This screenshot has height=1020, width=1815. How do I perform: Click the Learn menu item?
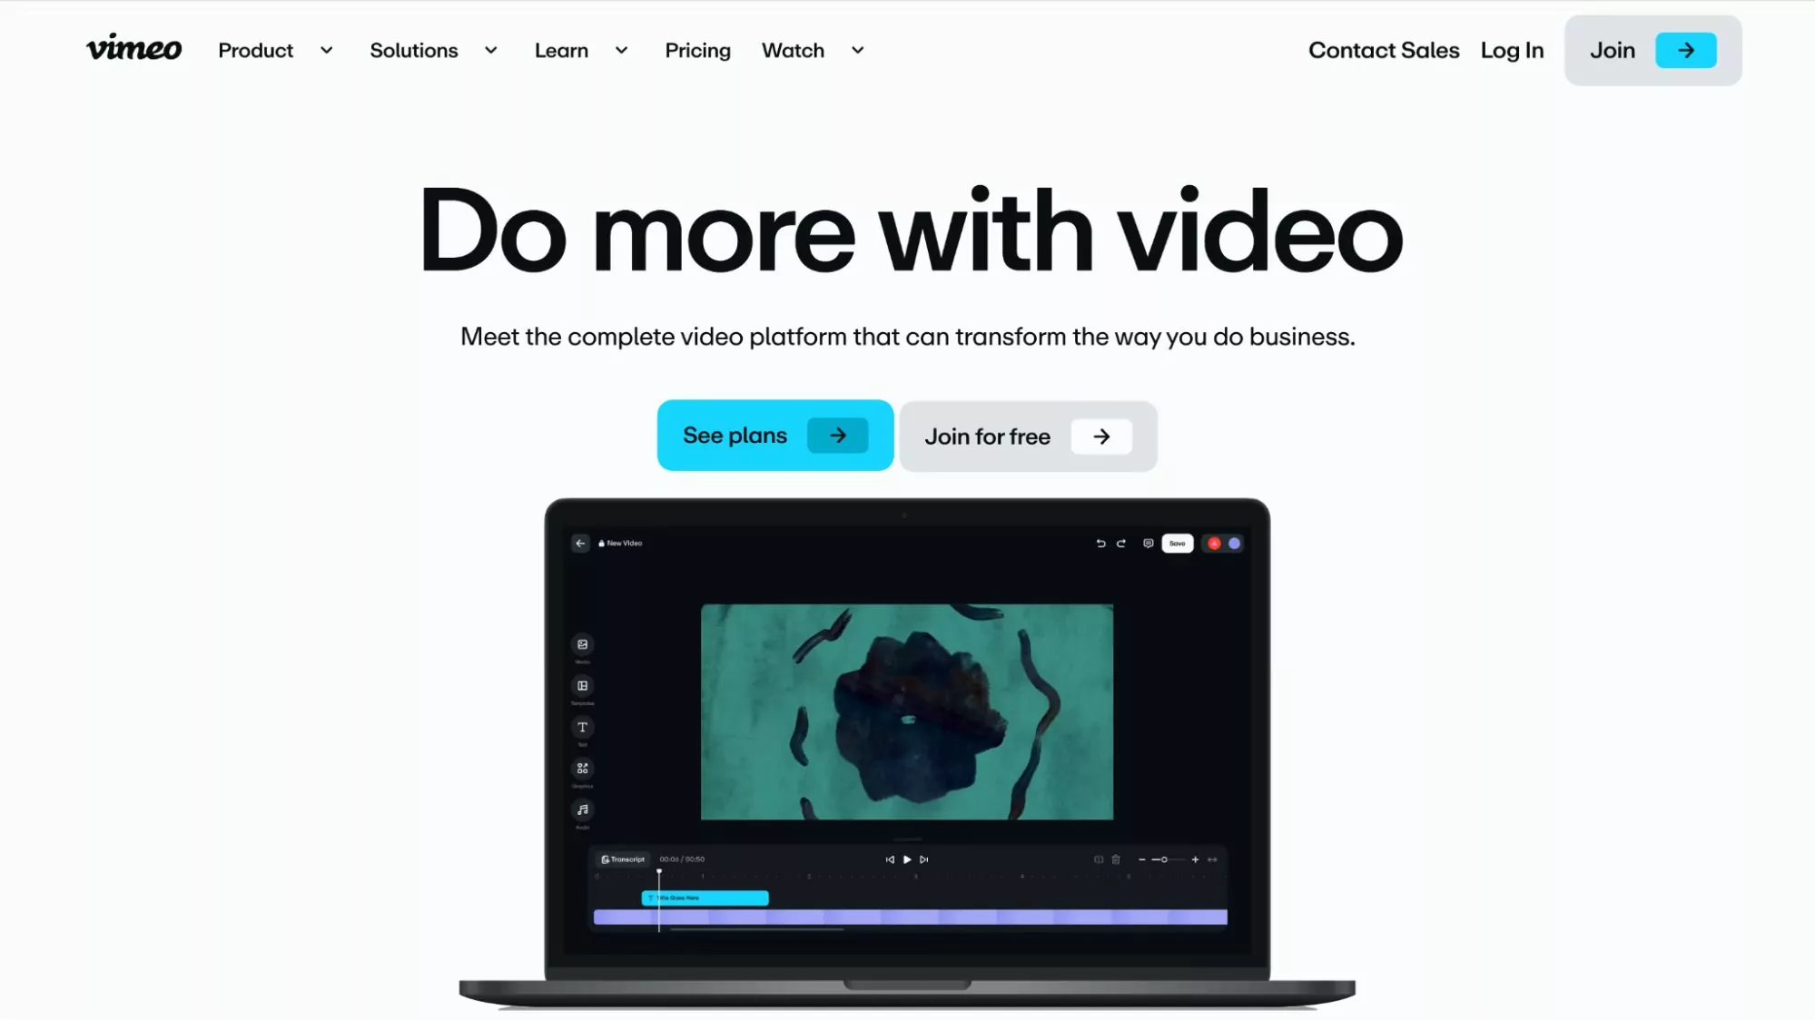[x=561, y=50]
